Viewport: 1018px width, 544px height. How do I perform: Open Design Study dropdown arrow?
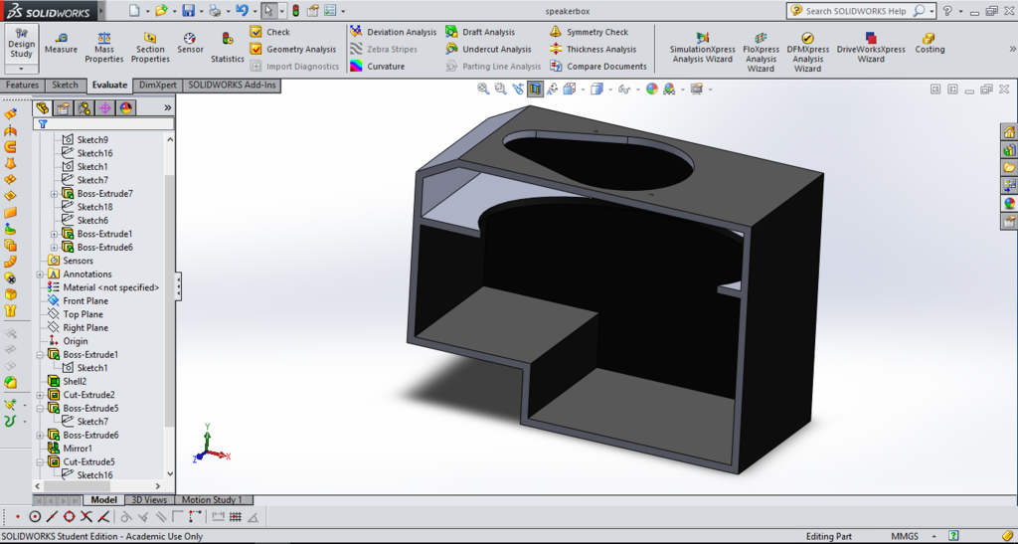click(22, 69)
